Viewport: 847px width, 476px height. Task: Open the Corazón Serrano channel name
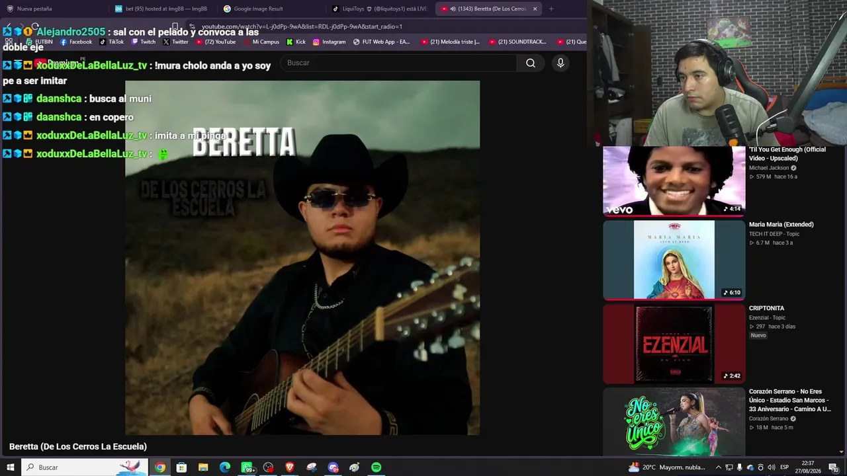pos(769,418)
